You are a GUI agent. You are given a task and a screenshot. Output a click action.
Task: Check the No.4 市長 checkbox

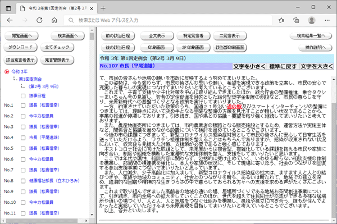(23, 138)
